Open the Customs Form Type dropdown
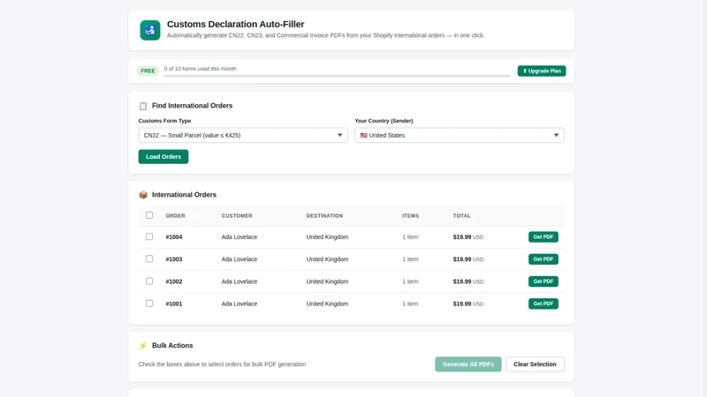This screenshot has width=707, height=397. pyautogui.click(x=243, y=135)
